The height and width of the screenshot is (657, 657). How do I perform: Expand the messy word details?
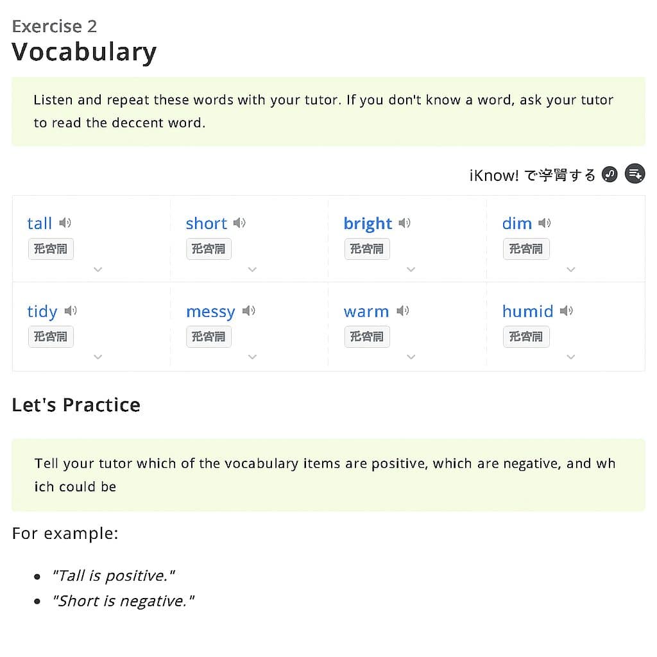point(252,357)
